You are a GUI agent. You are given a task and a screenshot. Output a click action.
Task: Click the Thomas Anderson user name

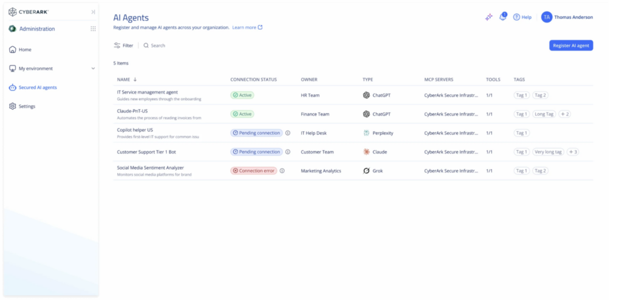point(573,17)
